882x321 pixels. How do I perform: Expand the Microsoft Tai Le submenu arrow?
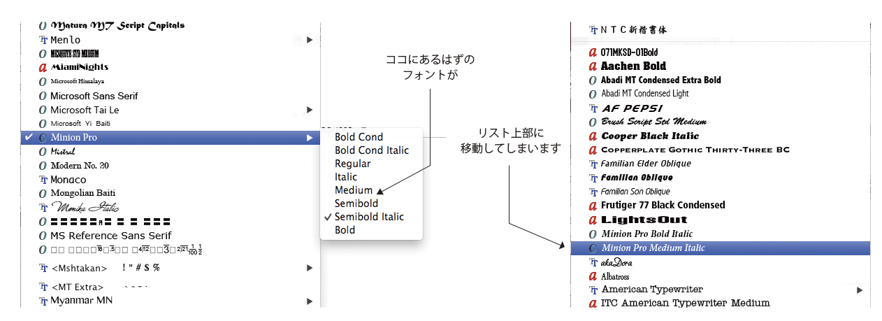pos(310,110)
